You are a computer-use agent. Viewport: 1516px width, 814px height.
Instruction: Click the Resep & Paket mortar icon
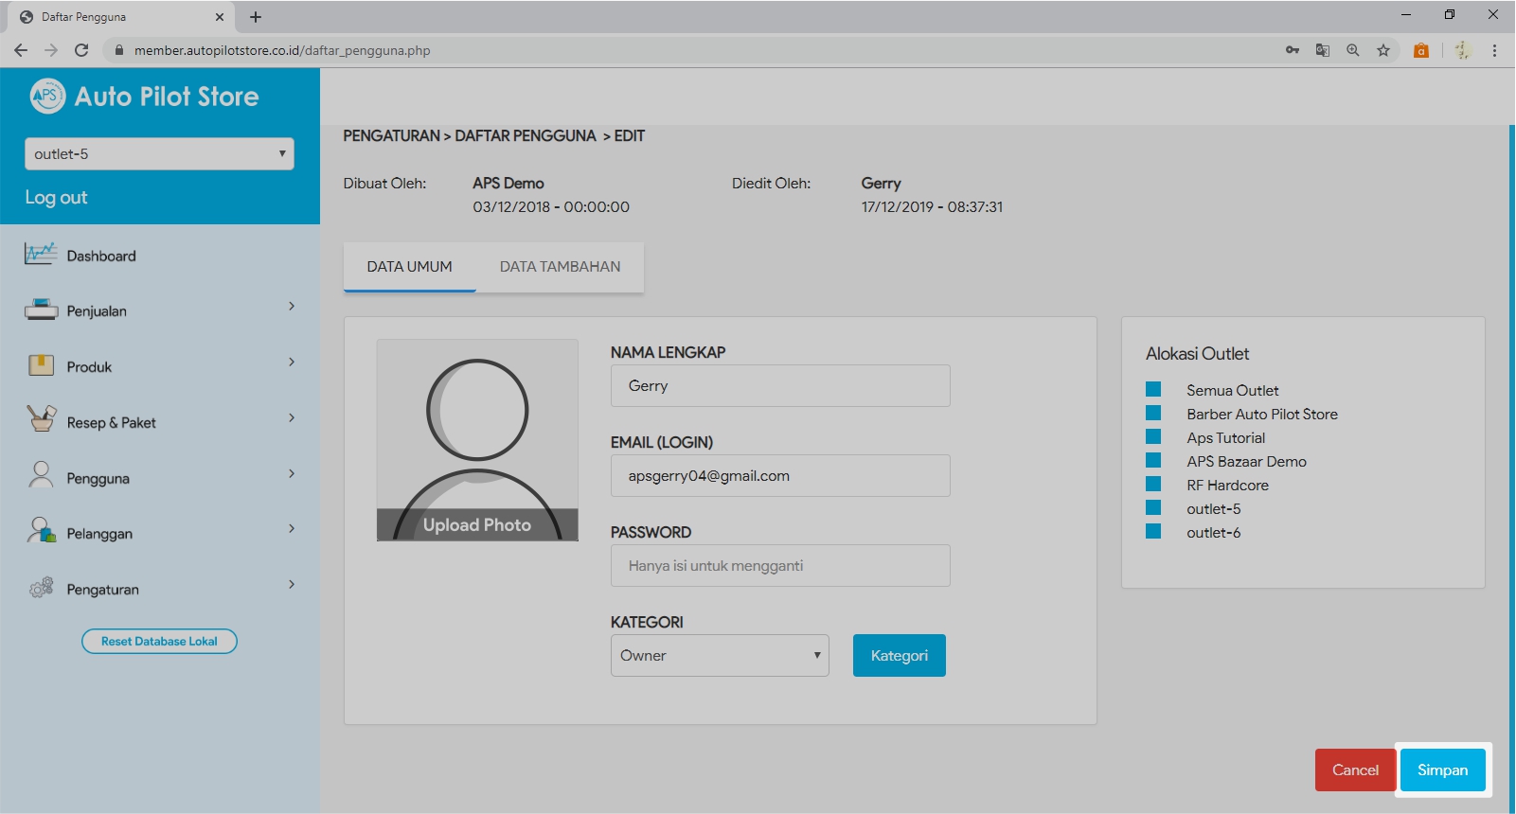tap(41, 419)
